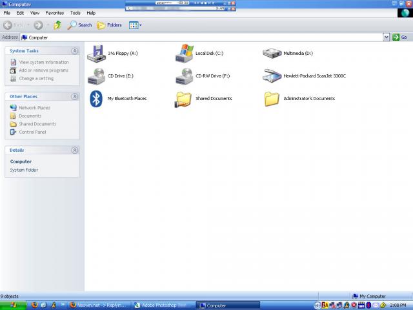413x310 pixels.
Task: Click the Forward arrow toolbar button
Action: click(39, 25)
